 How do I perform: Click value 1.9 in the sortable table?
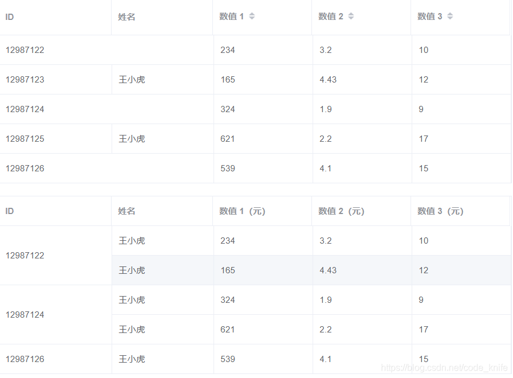click(326, 109)
